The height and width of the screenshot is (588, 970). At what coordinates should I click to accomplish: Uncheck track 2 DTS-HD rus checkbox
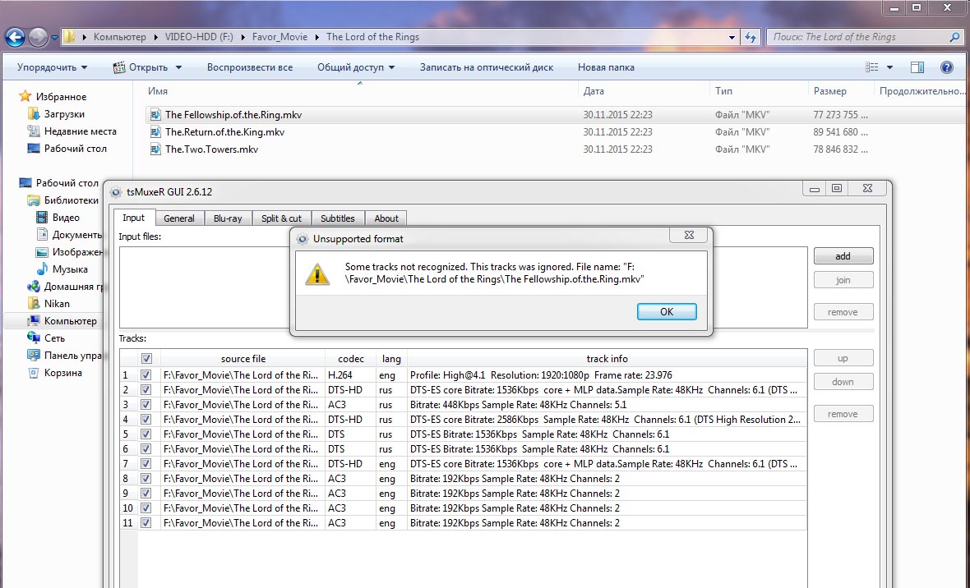pyautogui.click(x=146, y=389)
